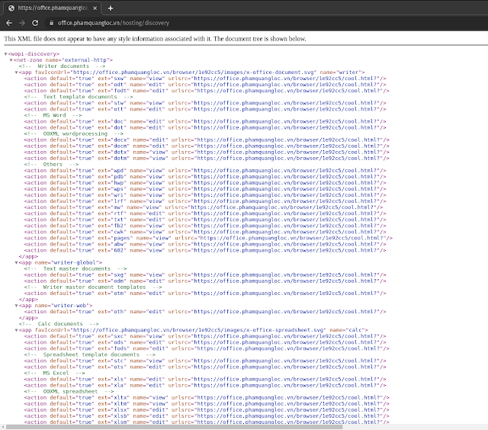The width and height of the screenshot is (488, 430).
Task: Collapse the app name="writer-global" node
Action: click(17, 262)
